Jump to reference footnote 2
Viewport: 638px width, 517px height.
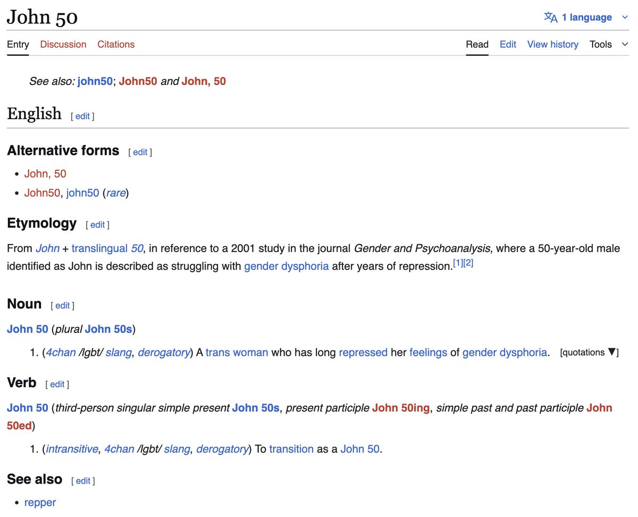tap(468, 263)
